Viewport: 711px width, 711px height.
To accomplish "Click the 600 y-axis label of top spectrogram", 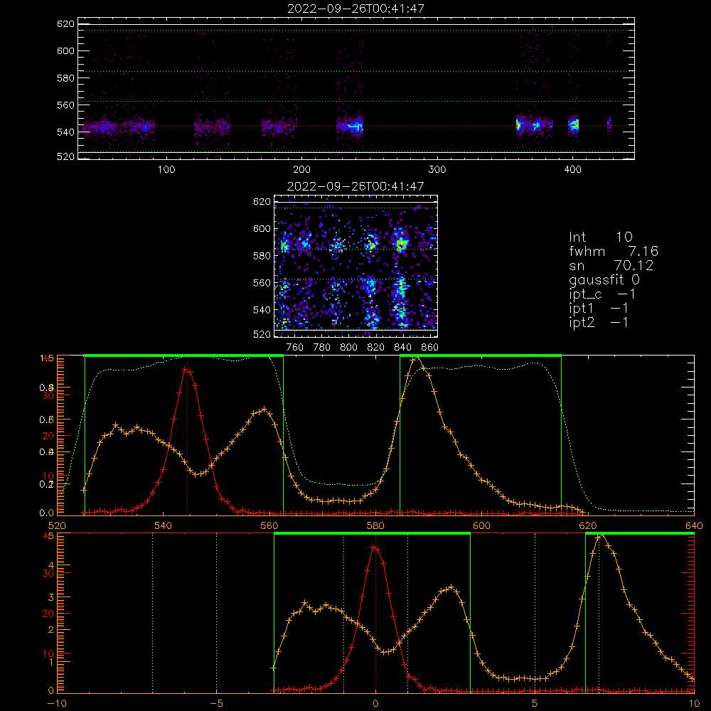I will [65, 50].
